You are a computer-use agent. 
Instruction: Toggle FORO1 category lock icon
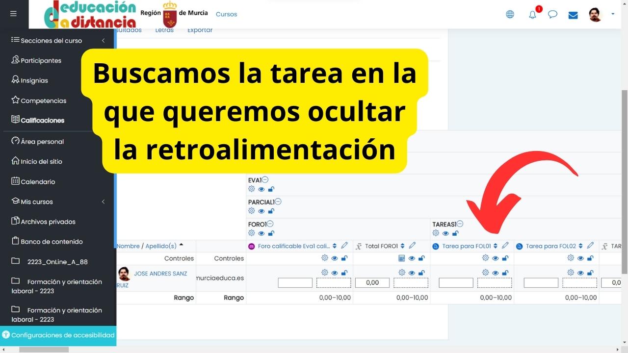271,233
